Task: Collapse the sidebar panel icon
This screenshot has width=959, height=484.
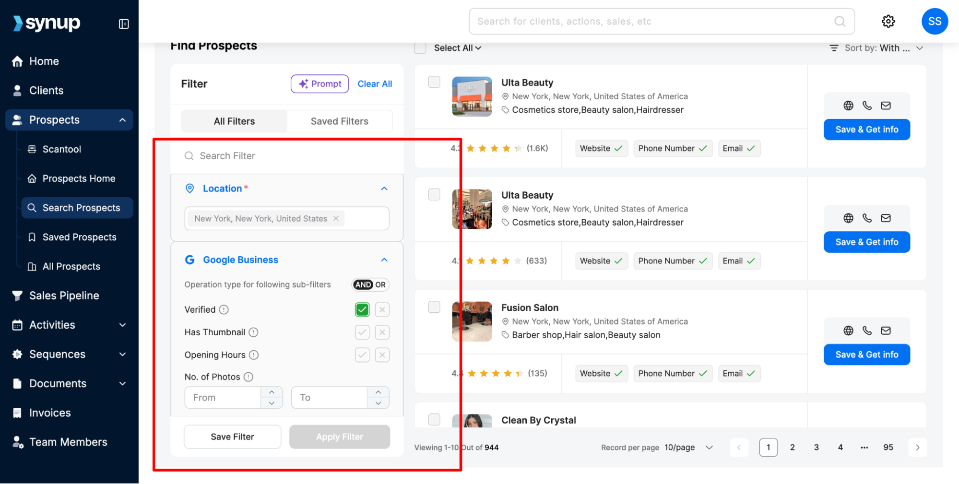Action: [124, 24]
